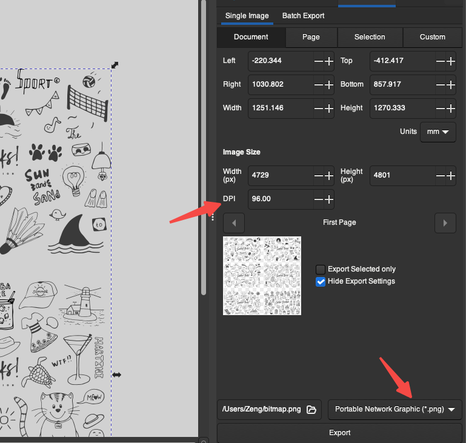
Task: Choose the Custom export area
Action: pyautogui.click(x=433, y=37)
